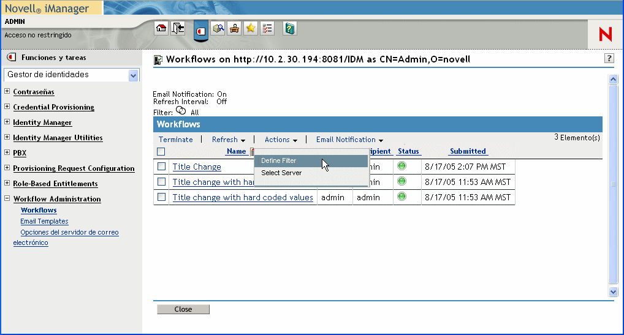Open the fully visible Title change with hard coded values link

click(x=243, y=197)
